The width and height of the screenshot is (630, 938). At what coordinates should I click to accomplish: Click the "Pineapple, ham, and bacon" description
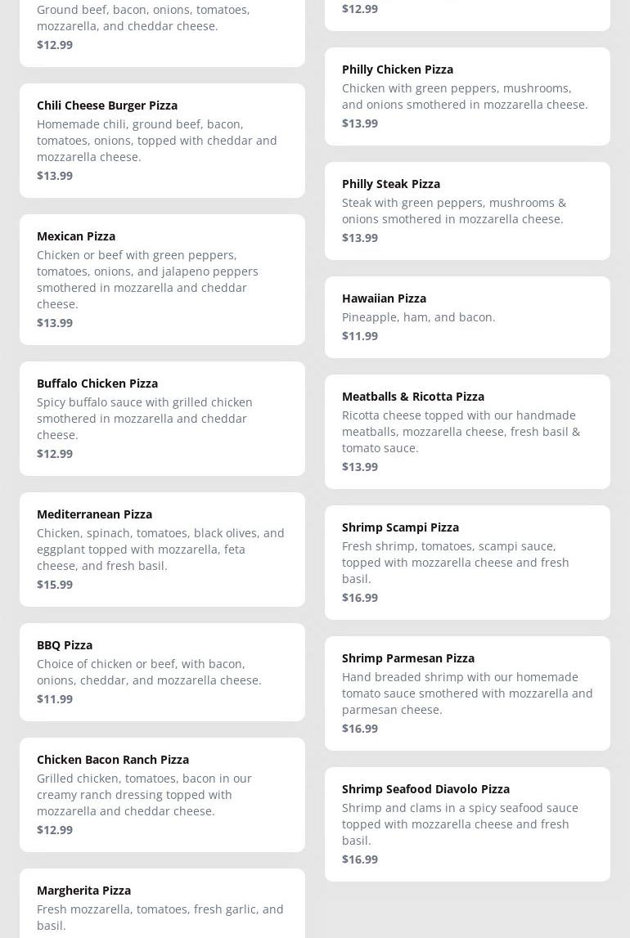coord(418,317)
